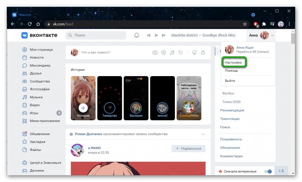Viewport: 302px width, 182px height.
Task: Open Обновления feed tab
Action: point(230,148)
